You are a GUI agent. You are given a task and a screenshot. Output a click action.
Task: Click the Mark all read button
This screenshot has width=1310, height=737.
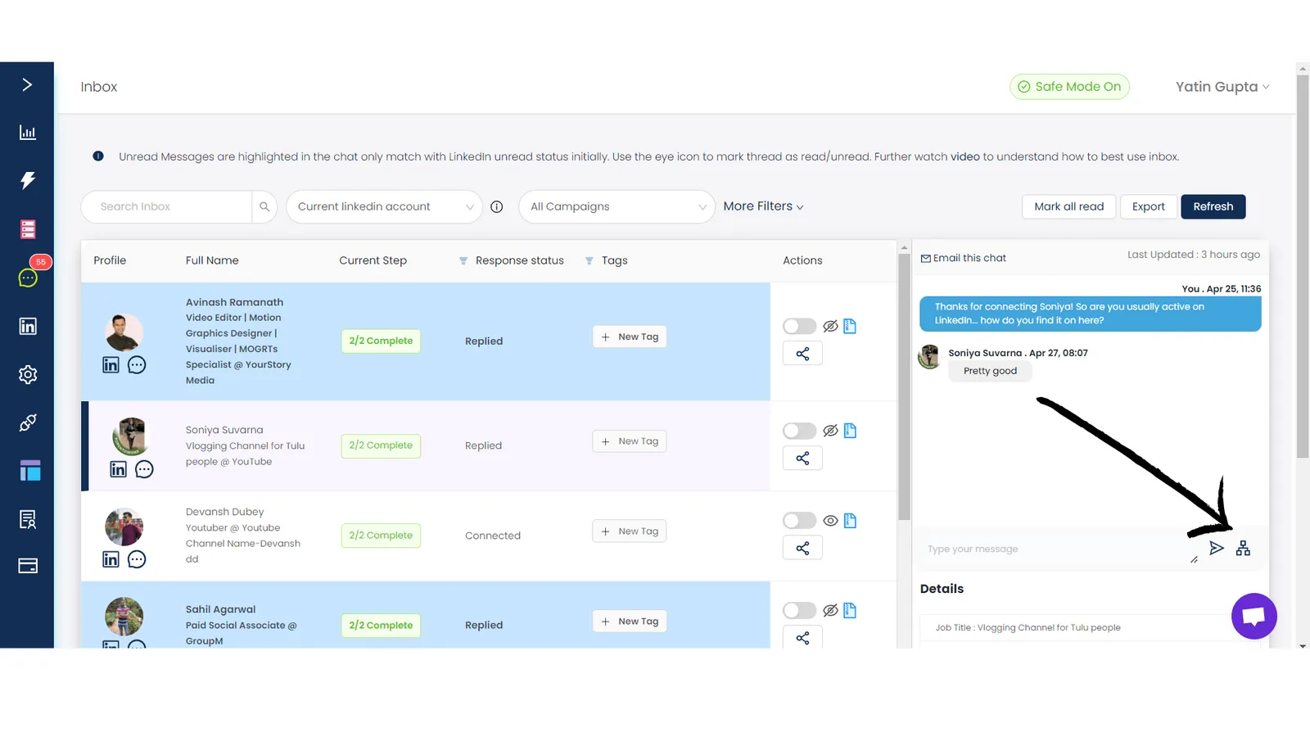pyautogui.click(x=1068, y=206)
